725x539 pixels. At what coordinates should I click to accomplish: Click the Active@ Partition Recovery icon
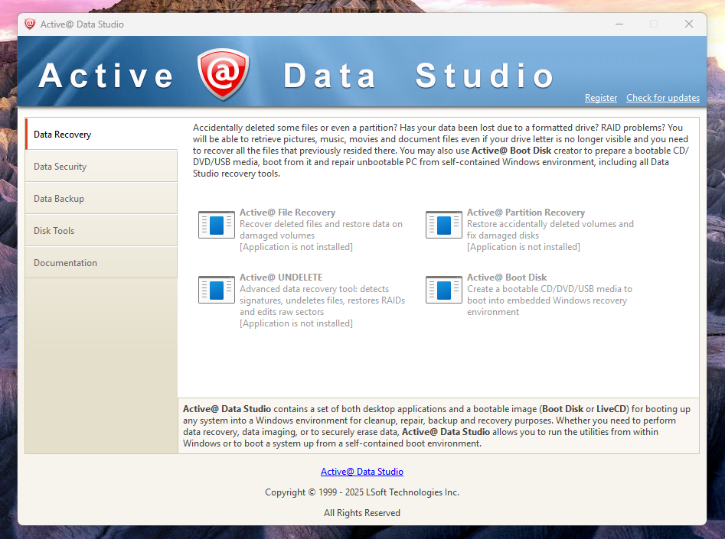[x=444, y=225]
